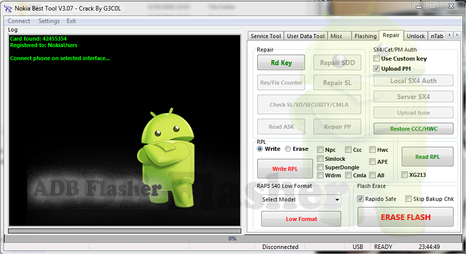
Task: Enable the APE checkbox
Action: 372,162
